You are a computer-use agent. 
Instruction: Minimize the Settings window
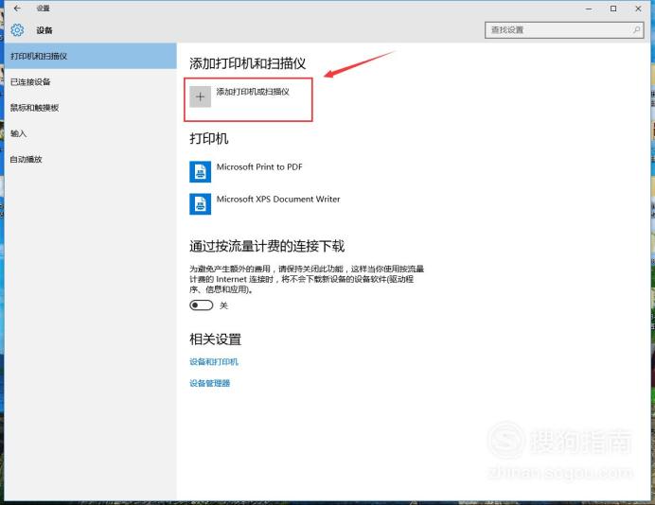589,9
